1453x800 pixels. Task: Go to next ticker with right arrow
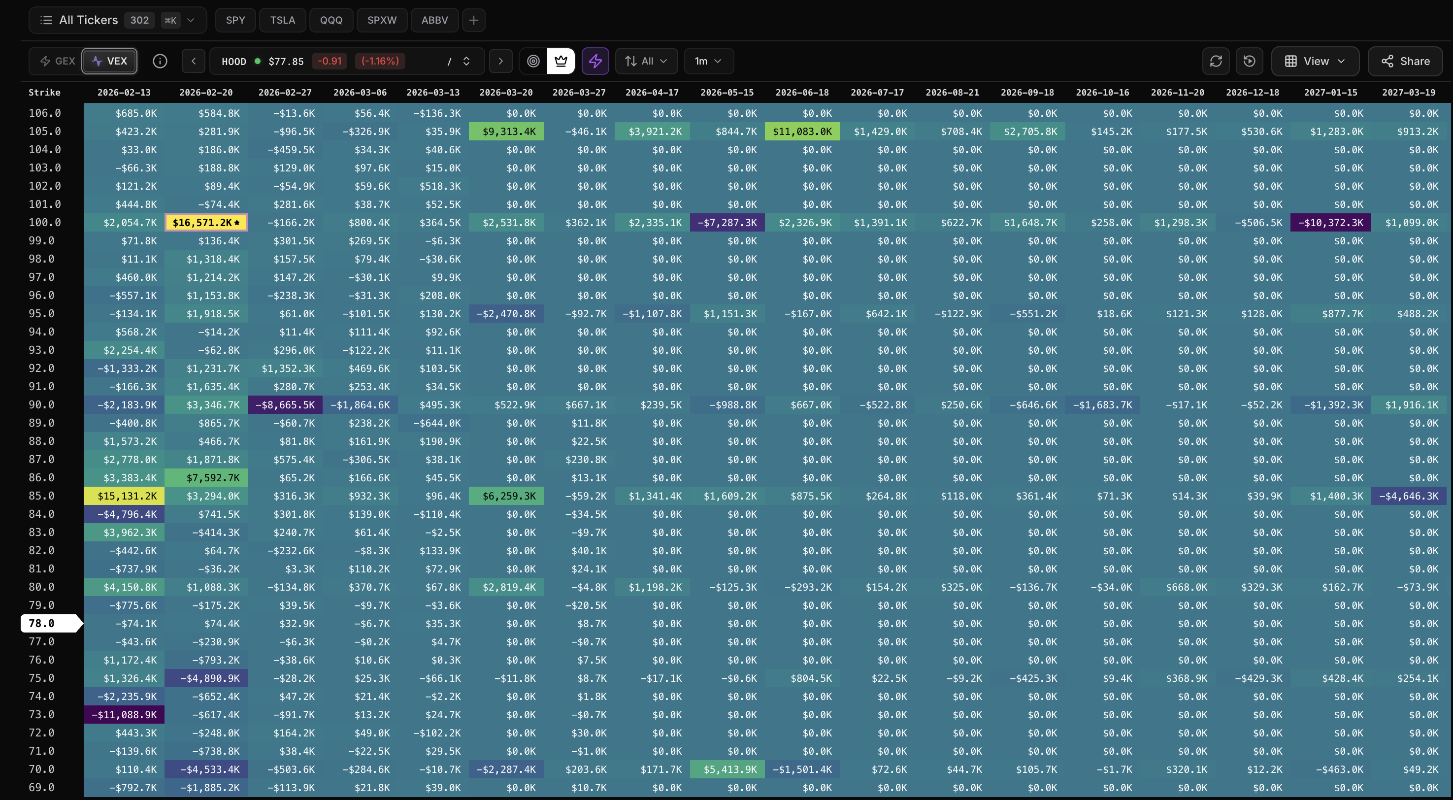point(500,61)
